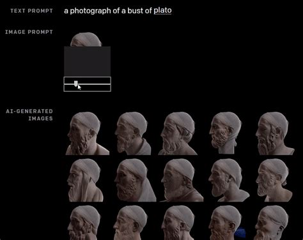
Task: View the bottom-row bust with the blue patch
Action: (x=227, y=223)
